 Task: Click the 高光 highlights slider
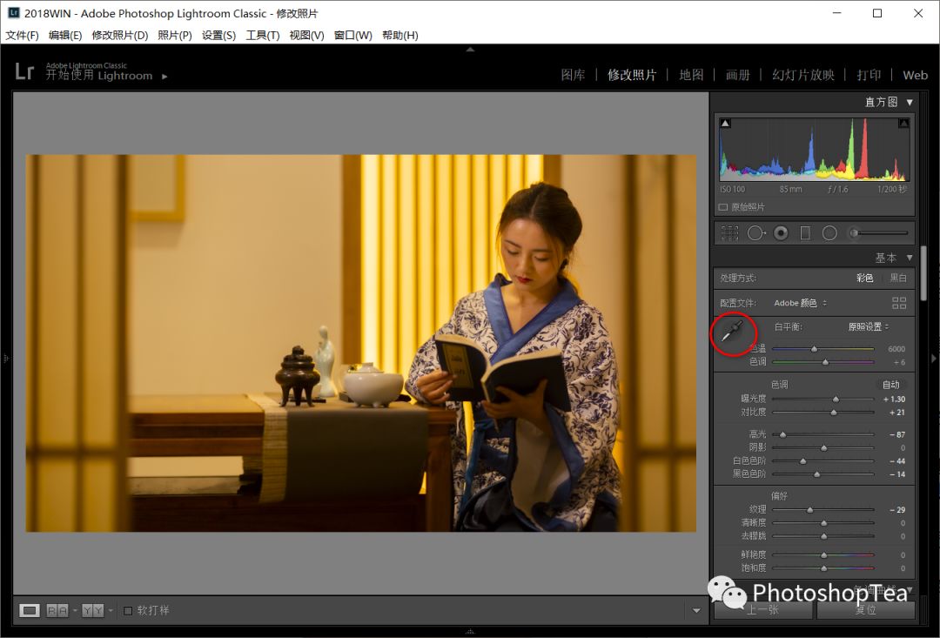[822, 434]
